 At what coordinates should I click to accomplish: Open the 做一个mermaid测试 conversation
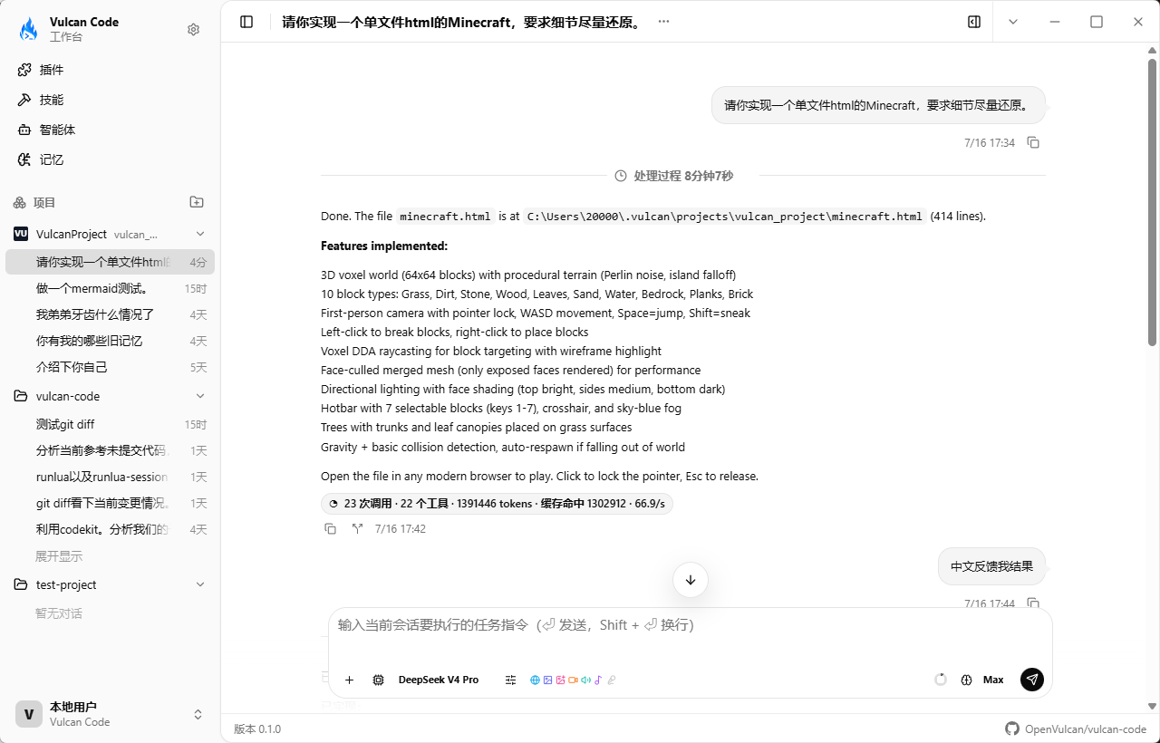tap(110, 288)
